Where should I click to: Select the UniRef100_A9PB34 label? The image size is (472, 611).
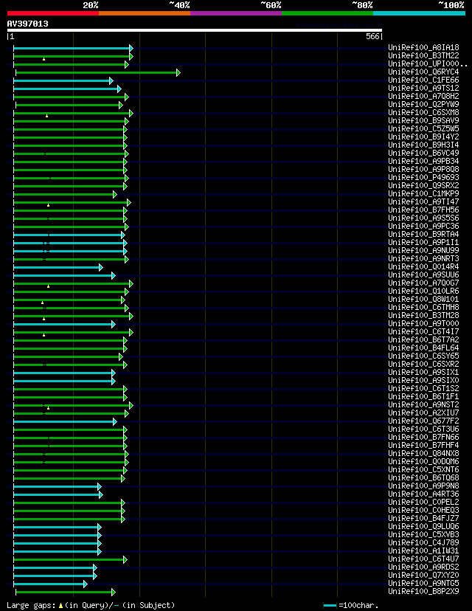[423, 162]
